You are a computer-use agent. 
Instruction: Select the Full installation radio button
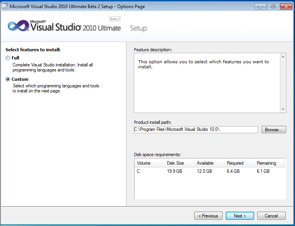[8, 58]
